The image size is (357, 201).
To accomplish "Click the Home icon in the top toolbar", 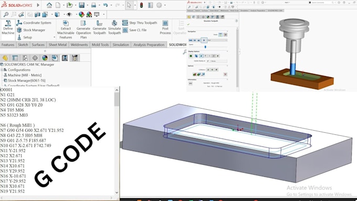I will [x=49, y=5].
